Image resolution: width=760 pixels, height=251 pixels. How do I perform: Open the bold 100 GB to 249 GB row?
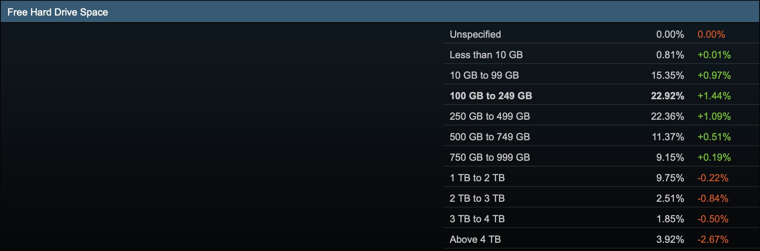click(601, 95)
